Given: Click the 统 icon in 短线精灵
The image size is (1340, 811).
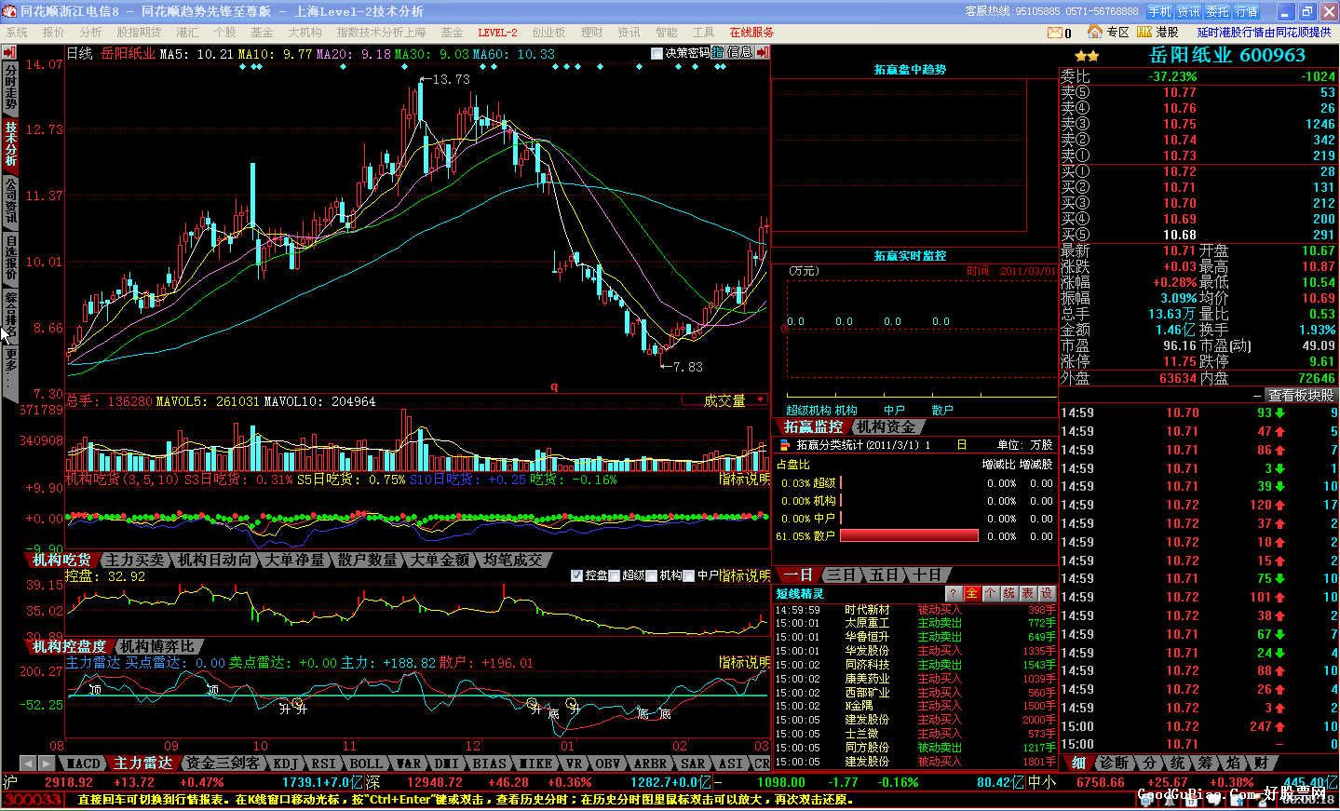Looking at the screenshot, I should tap(1008, 593).
